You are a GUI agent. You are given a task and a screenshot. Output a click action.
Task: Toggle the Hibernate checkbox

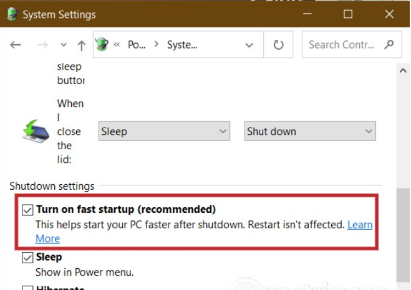point(27,287)
